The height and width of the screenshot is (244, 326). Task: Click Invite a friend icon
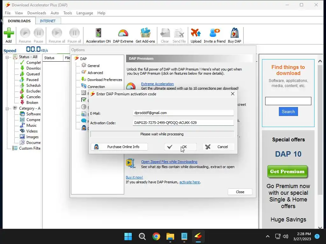click(x=215, y=33)
